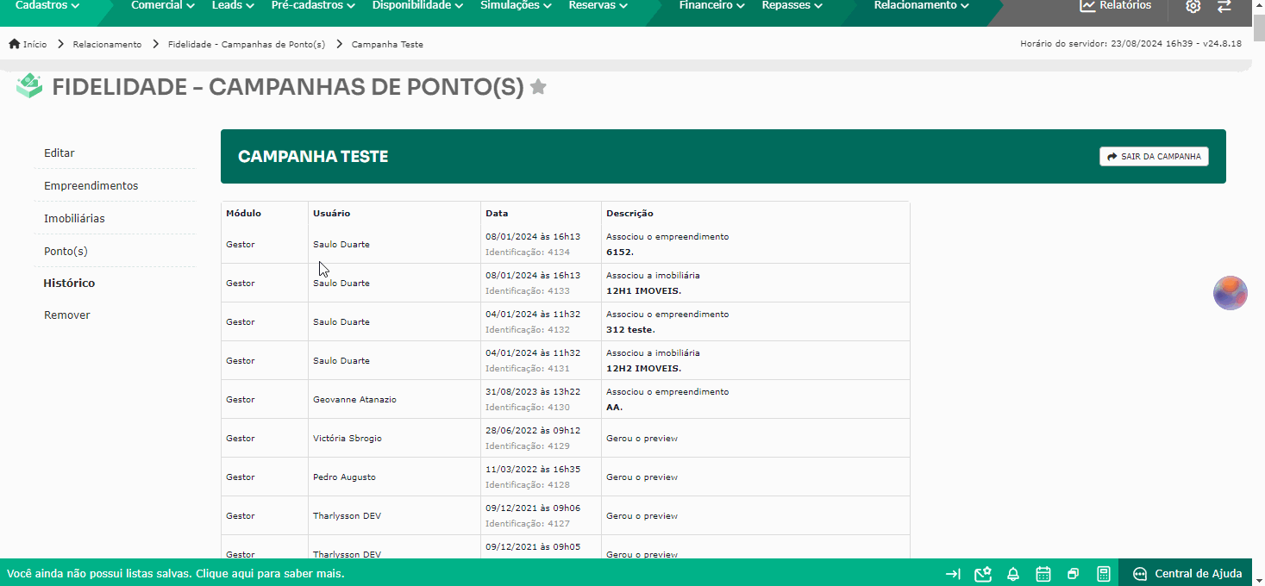The image size is (1265, 586).
Task: Expand the Pré-cadastros menu
Action: (313, 5)
